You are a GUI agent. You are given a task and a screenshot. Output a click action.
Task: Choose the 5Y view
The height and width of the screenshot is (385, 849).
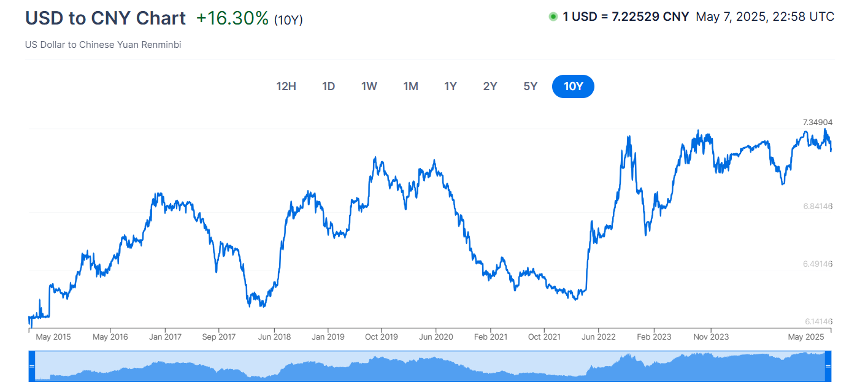click(529, 86)
